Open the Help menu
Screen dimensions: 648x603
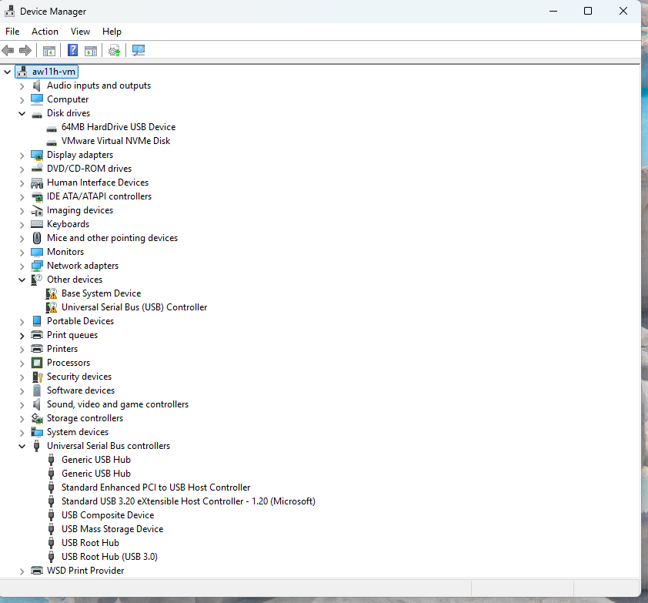112,32
